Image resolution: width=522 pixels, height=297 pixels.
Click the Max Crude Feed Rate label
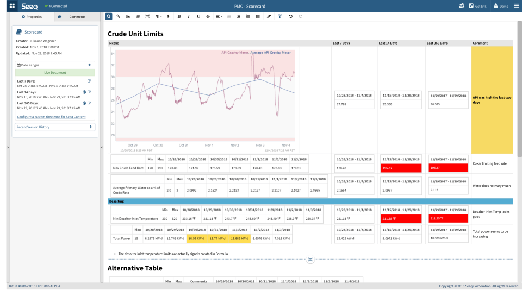tap(128, 168)
